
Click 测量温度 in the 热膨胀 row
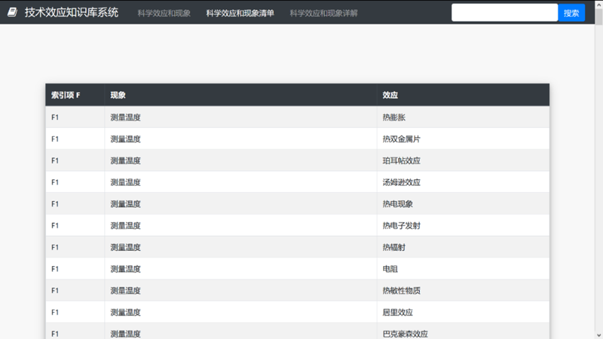pyautogui.click(x=126, y=117)
